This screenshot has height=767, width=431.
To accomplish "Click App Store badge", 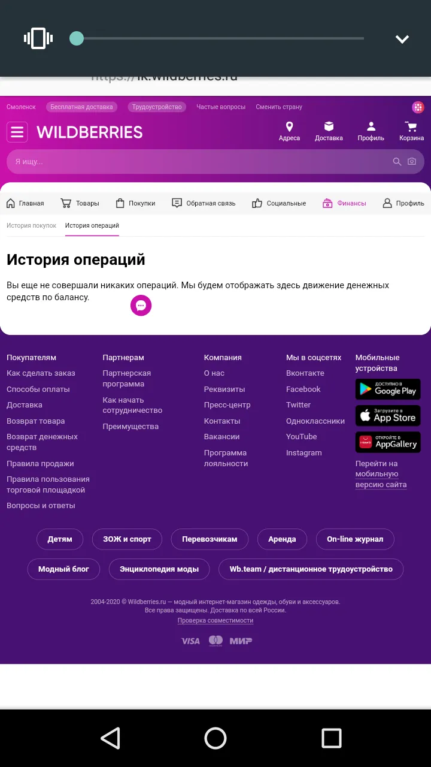I will click(388, 416).
